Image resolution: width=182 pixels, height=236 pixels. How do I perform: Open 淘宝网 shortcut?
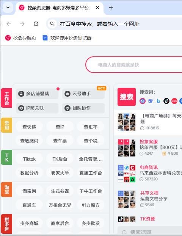(29, 191)
